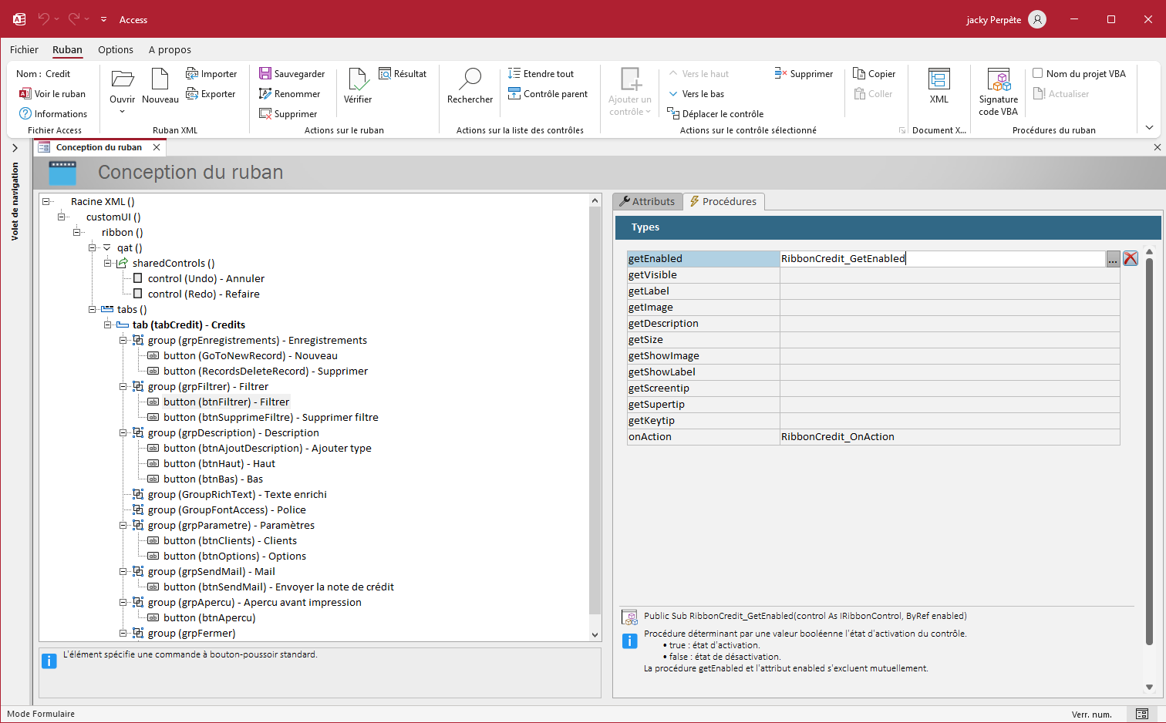Image resolution: width=1166 pixels, height=723 pixels.
Task: Click the Importer icon
Action: pos(193,74)
